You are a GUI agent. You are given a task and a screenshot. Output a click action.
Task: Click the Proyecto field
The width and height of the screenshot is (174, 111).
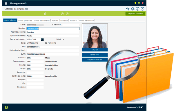click(35, 80)
